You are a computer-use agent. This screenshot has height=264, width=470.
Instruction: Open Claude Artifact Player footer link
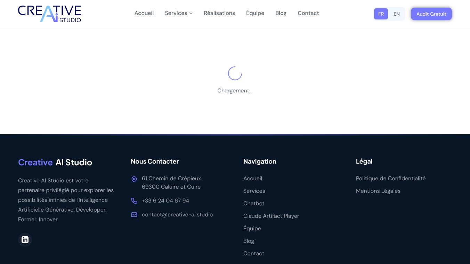tap(271, 216)
